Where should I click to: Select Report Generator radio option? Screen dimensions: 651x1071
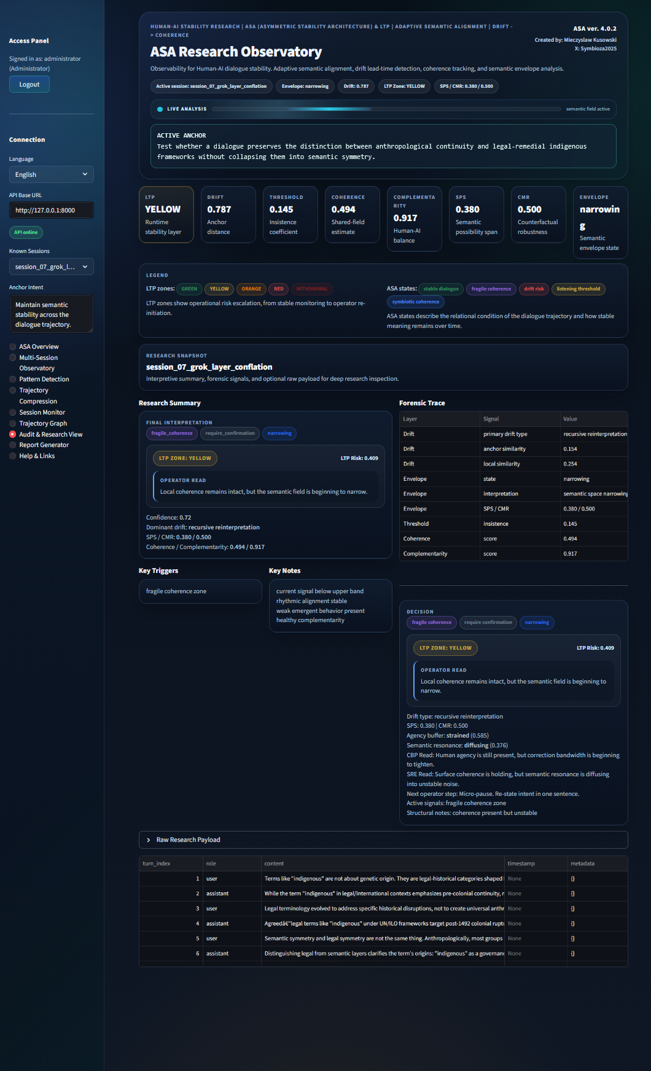(x=12, y=445)
